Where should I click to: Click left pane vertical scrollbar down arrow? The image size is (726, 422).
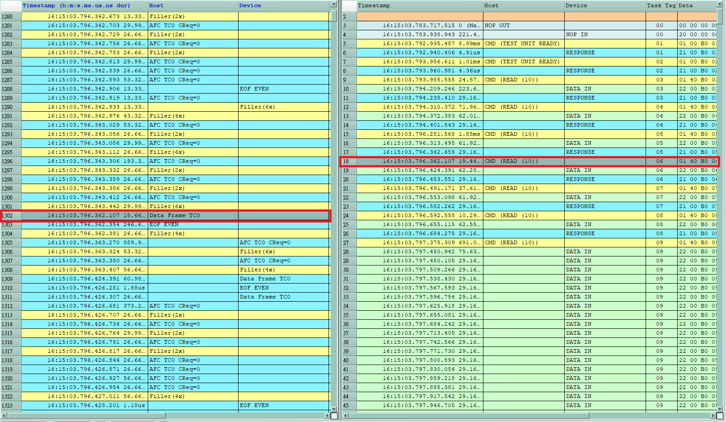coord(334,409)
